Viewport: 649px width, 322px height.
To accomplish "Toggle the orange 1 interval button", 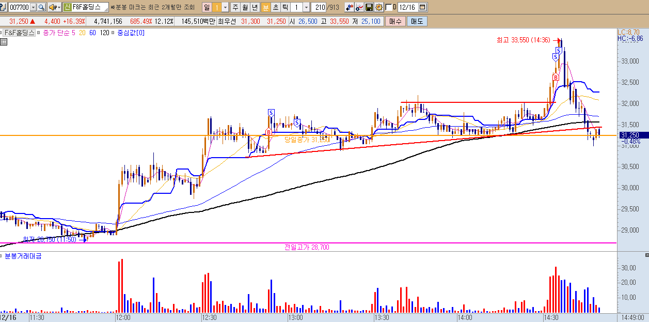I will point(217,7).
